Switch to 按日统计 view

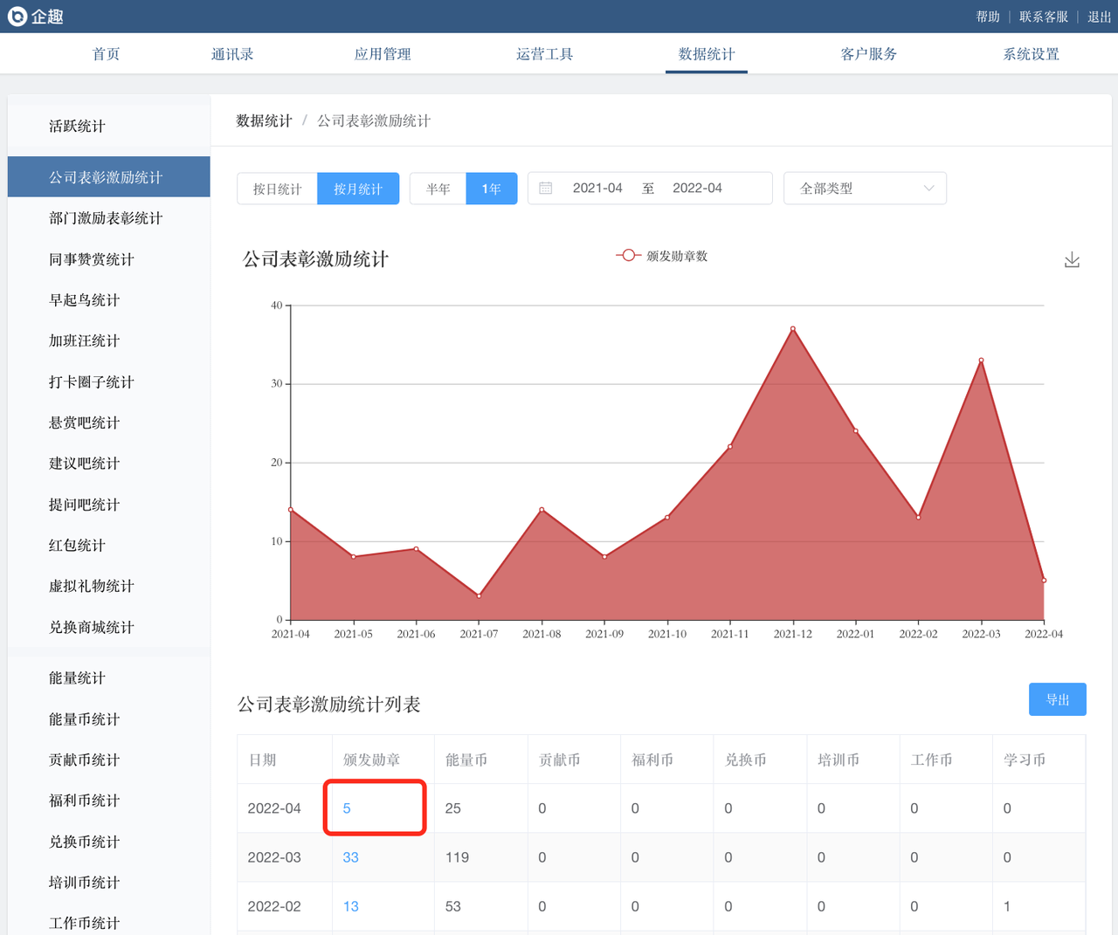pos(277,189)
